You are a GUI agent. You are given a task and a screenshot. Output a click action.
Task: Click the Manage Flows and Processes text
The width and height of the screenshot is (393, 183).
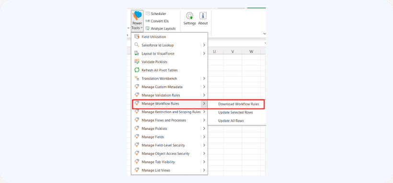pyautogui.click(x=163, y=120)
